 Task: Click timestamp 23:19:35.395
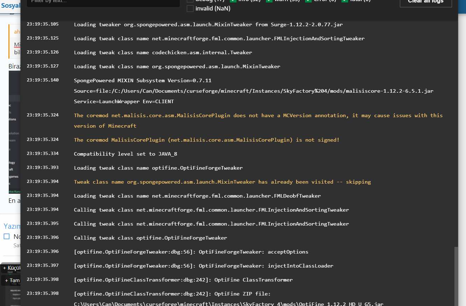pos(43,223)
